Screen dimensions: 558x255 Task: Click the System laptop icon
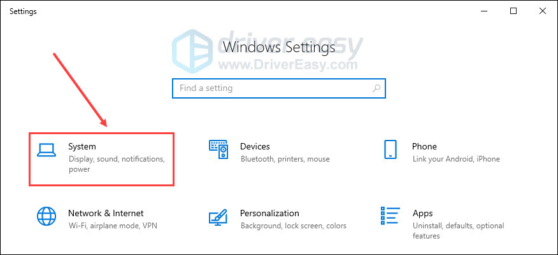(46, 149)
